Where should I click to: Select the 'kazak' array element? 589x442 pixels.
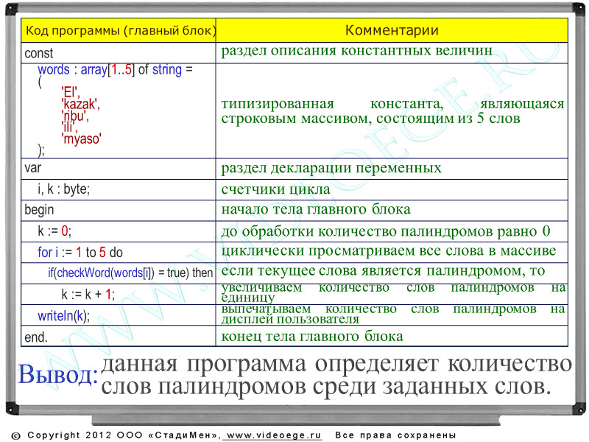click(x=80, y=104)
